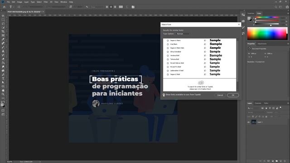Toggle the Character and Paragraph panels icon

(x=133, y=7)
